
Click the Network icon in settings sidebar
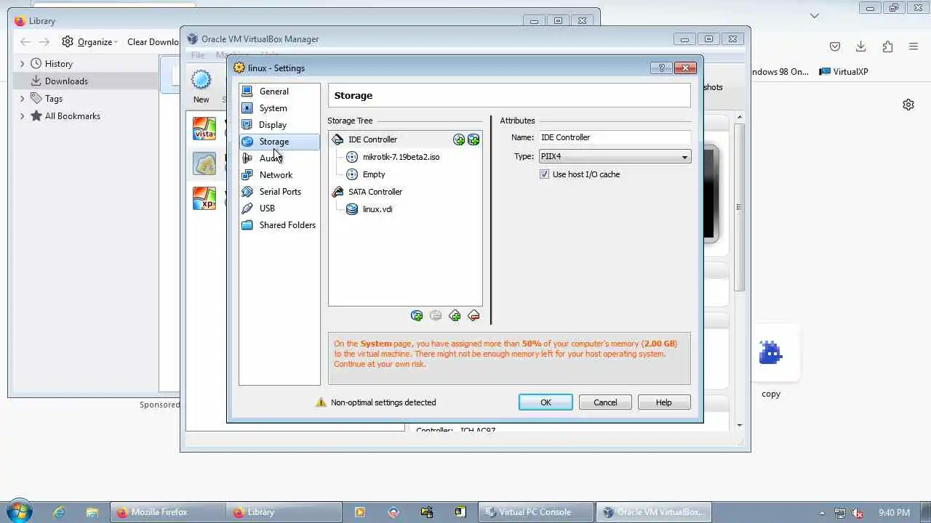[247, 175]
